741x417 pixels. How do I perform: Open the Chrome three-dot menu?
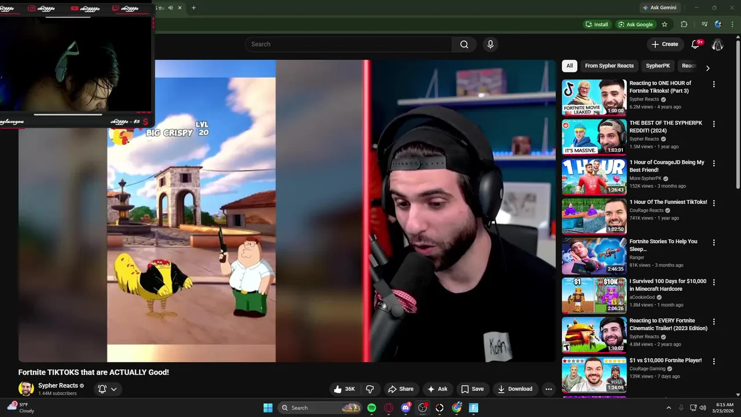coord(732,24)
